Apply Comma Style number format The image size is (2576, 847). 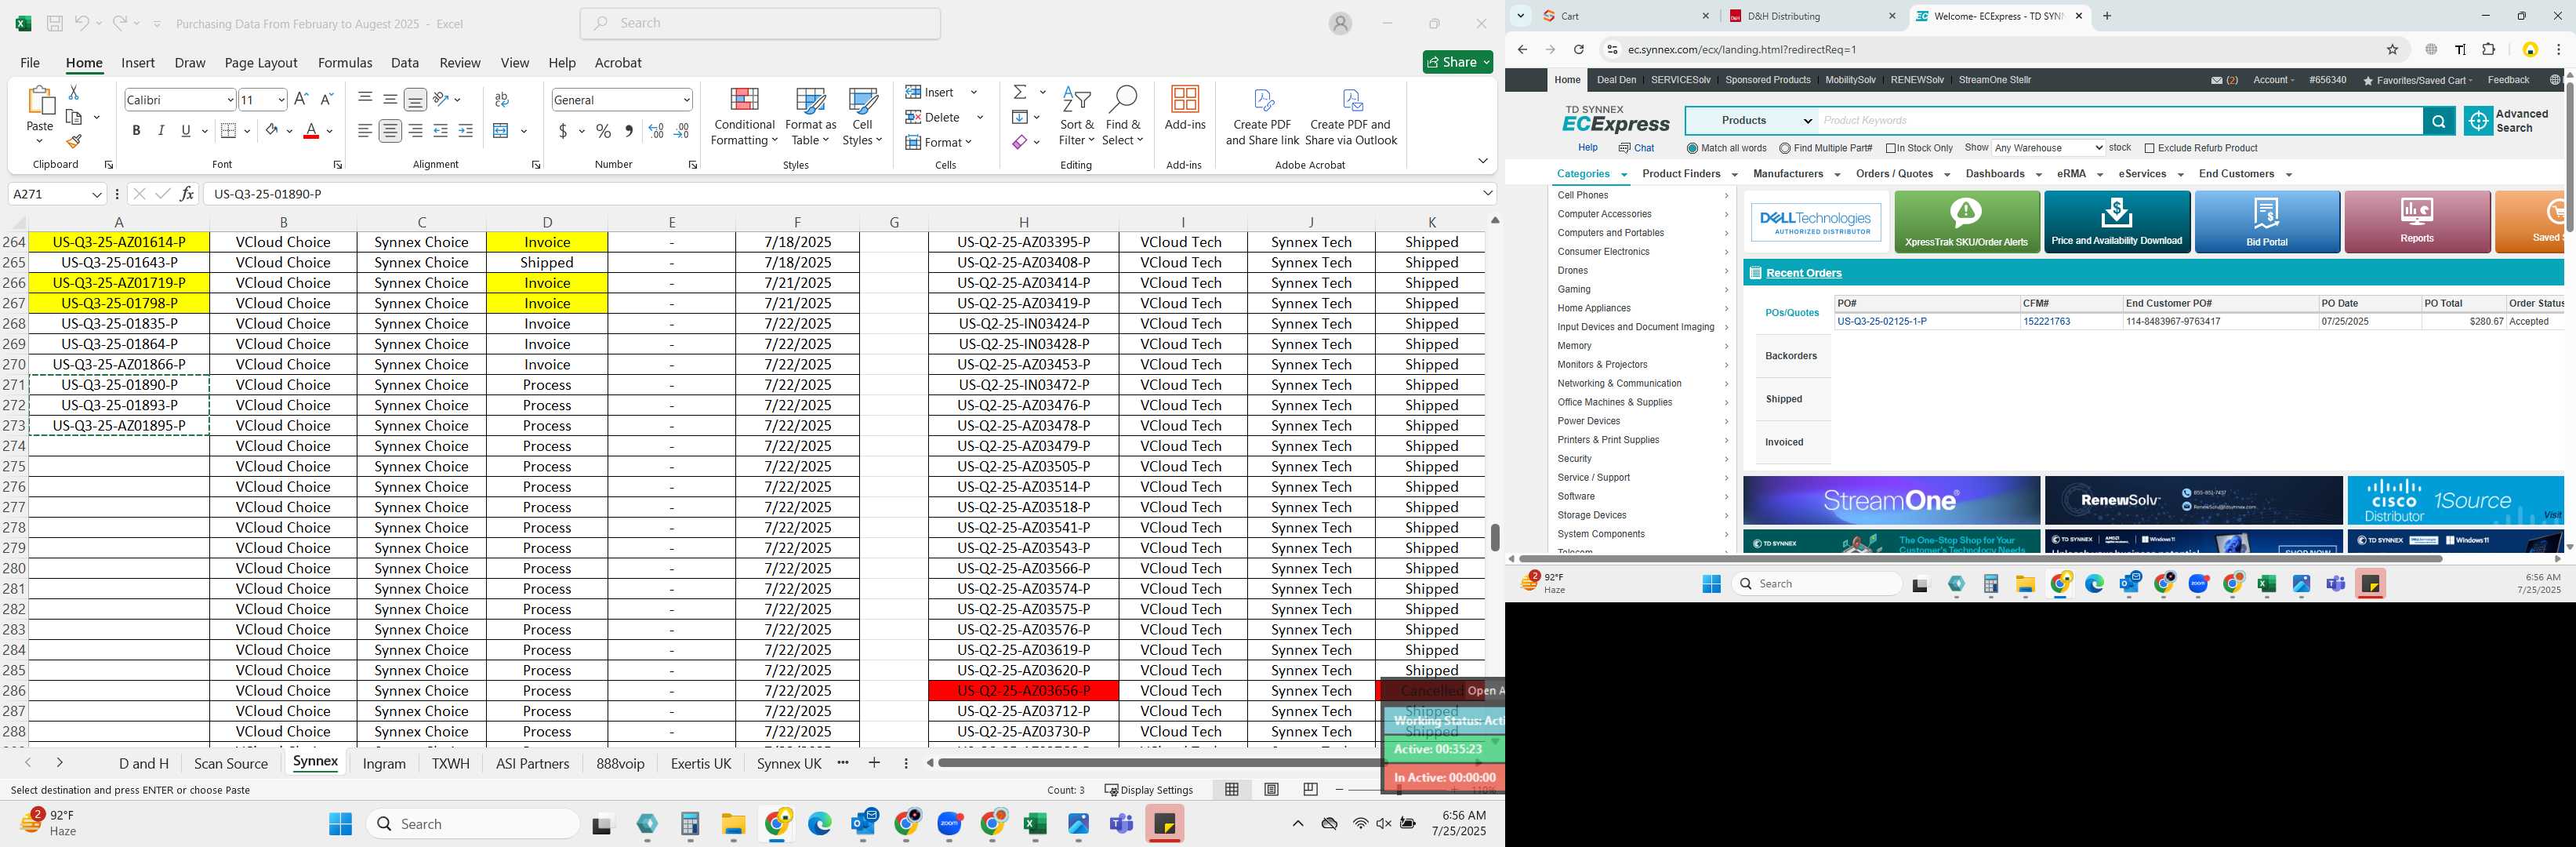point(628,131)
